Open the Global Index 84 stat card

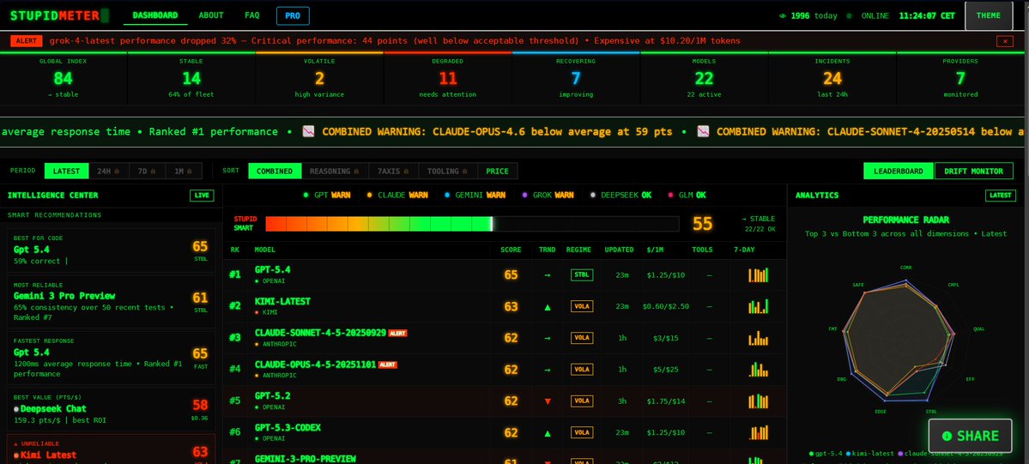pyautogui.click(x=63, y=79)
